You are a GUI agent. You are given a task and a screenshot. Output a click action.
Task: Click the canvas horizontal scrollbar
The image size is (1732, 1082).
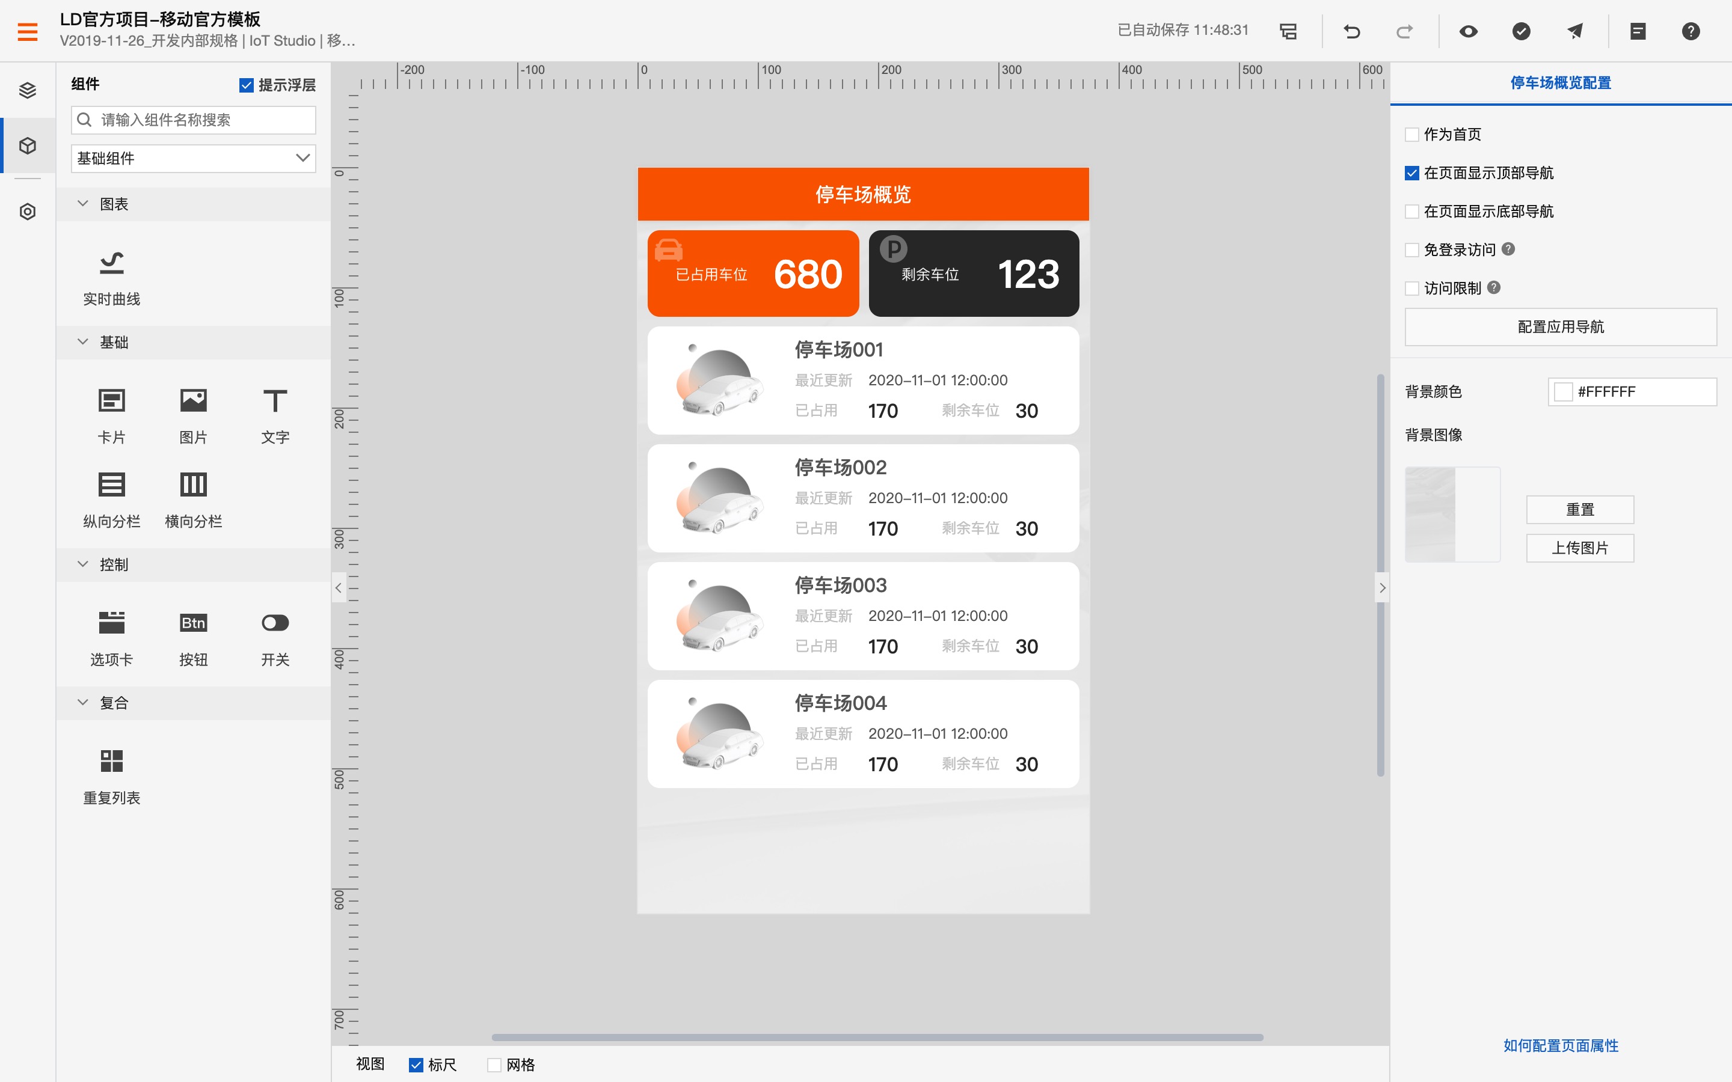pos(877,1037)
